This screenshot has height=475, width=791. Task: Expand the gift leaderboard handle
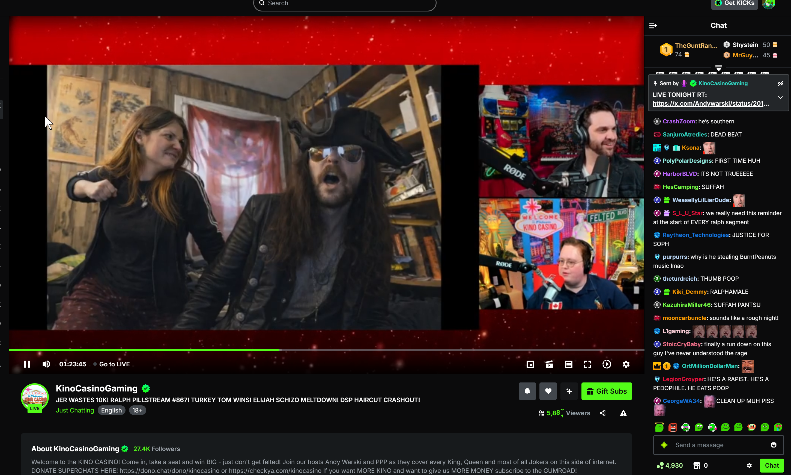[718, 67]
